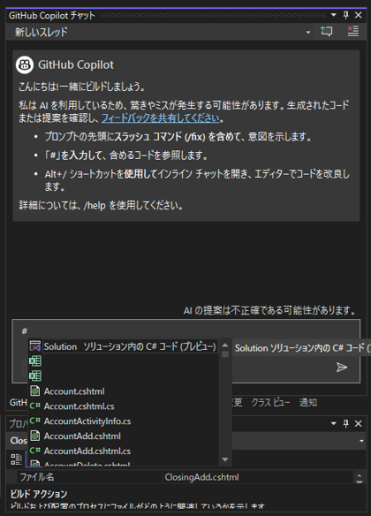Switch to the 通知 tab

pyautogui.click(x=308, y=402)
